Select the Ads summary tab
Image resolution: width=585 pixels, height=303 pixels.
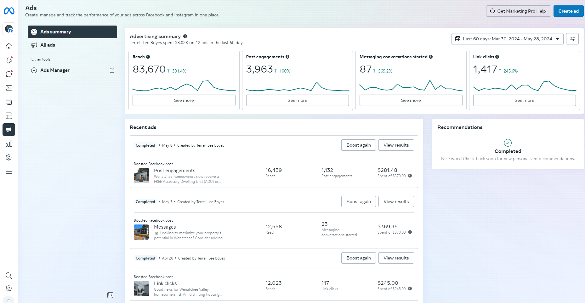pos(72,32)
